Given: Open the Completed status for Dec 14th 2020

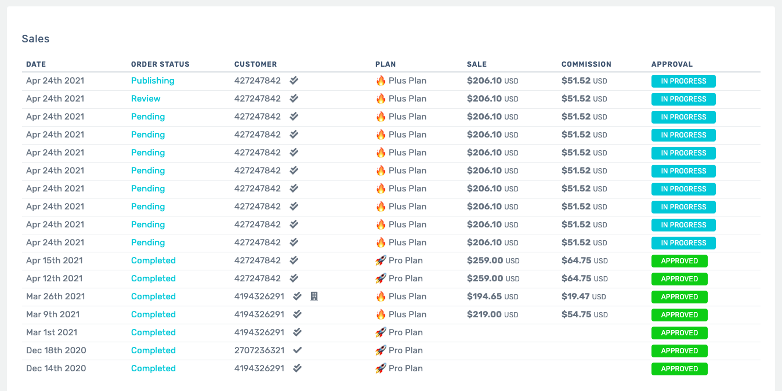Looking at the screenshot, I should [x=153, y=368].
